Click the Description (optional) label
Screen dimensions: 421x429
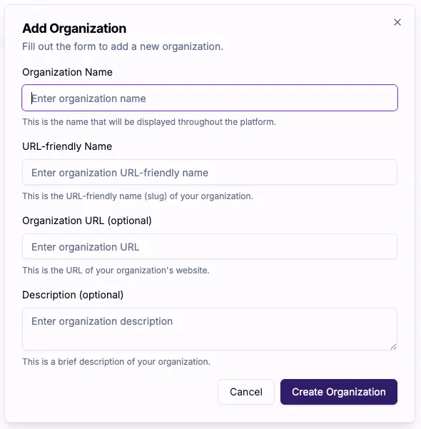click(x=73, y=295)
